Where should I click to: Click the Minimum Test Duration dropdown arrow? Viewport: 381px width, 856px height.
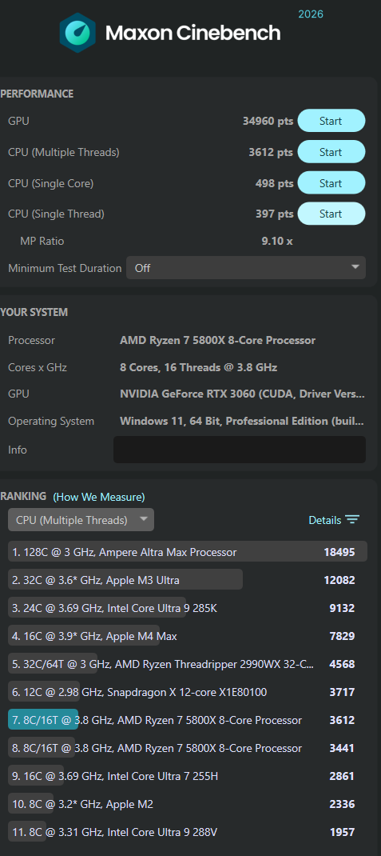(355, 267)
